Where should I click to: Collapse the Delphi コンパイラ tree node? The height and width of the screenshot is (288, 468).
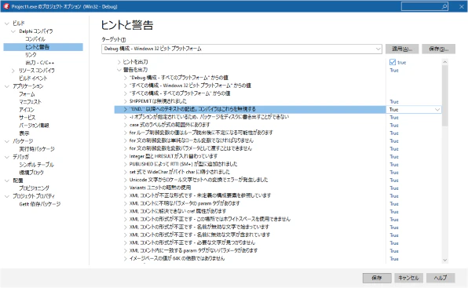13,31
